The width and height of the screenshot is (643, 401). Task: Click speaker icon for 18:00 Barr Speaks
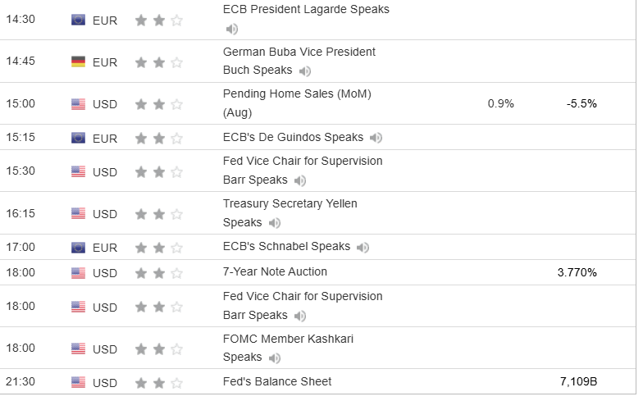[x=300, y=316]
